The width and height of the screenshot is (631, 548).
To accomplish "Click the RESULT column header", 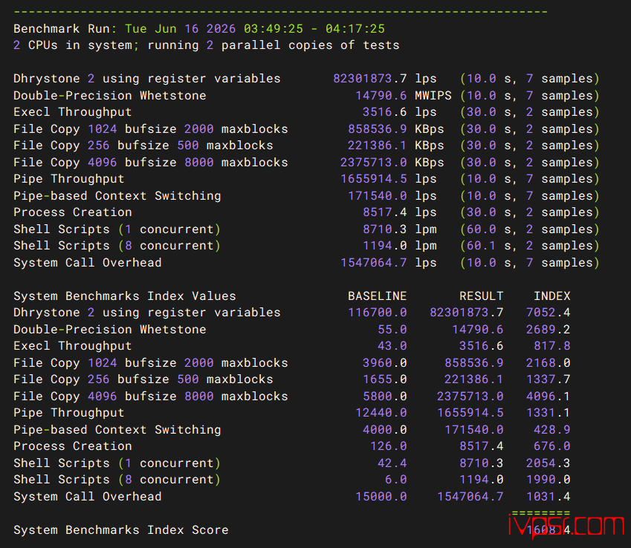I will point(481,296).
